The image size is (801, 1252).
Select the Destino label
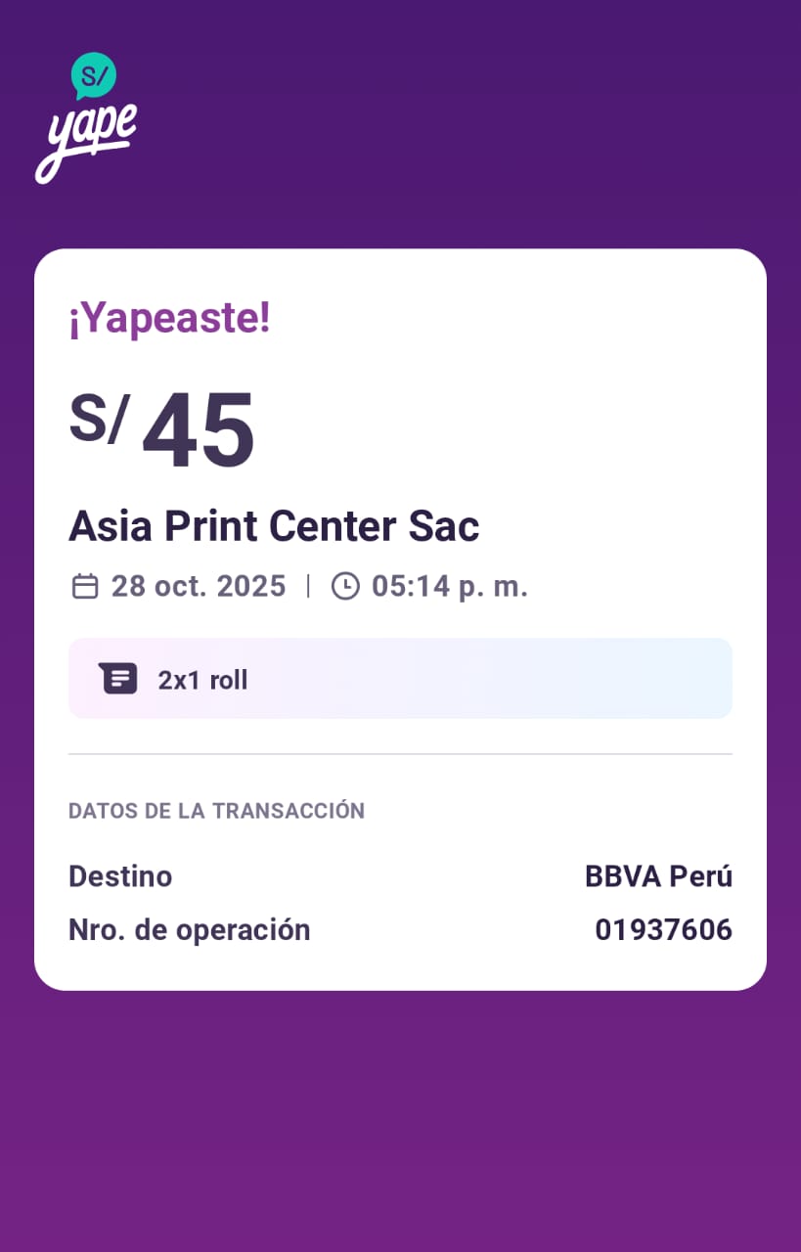coord(120,876)
